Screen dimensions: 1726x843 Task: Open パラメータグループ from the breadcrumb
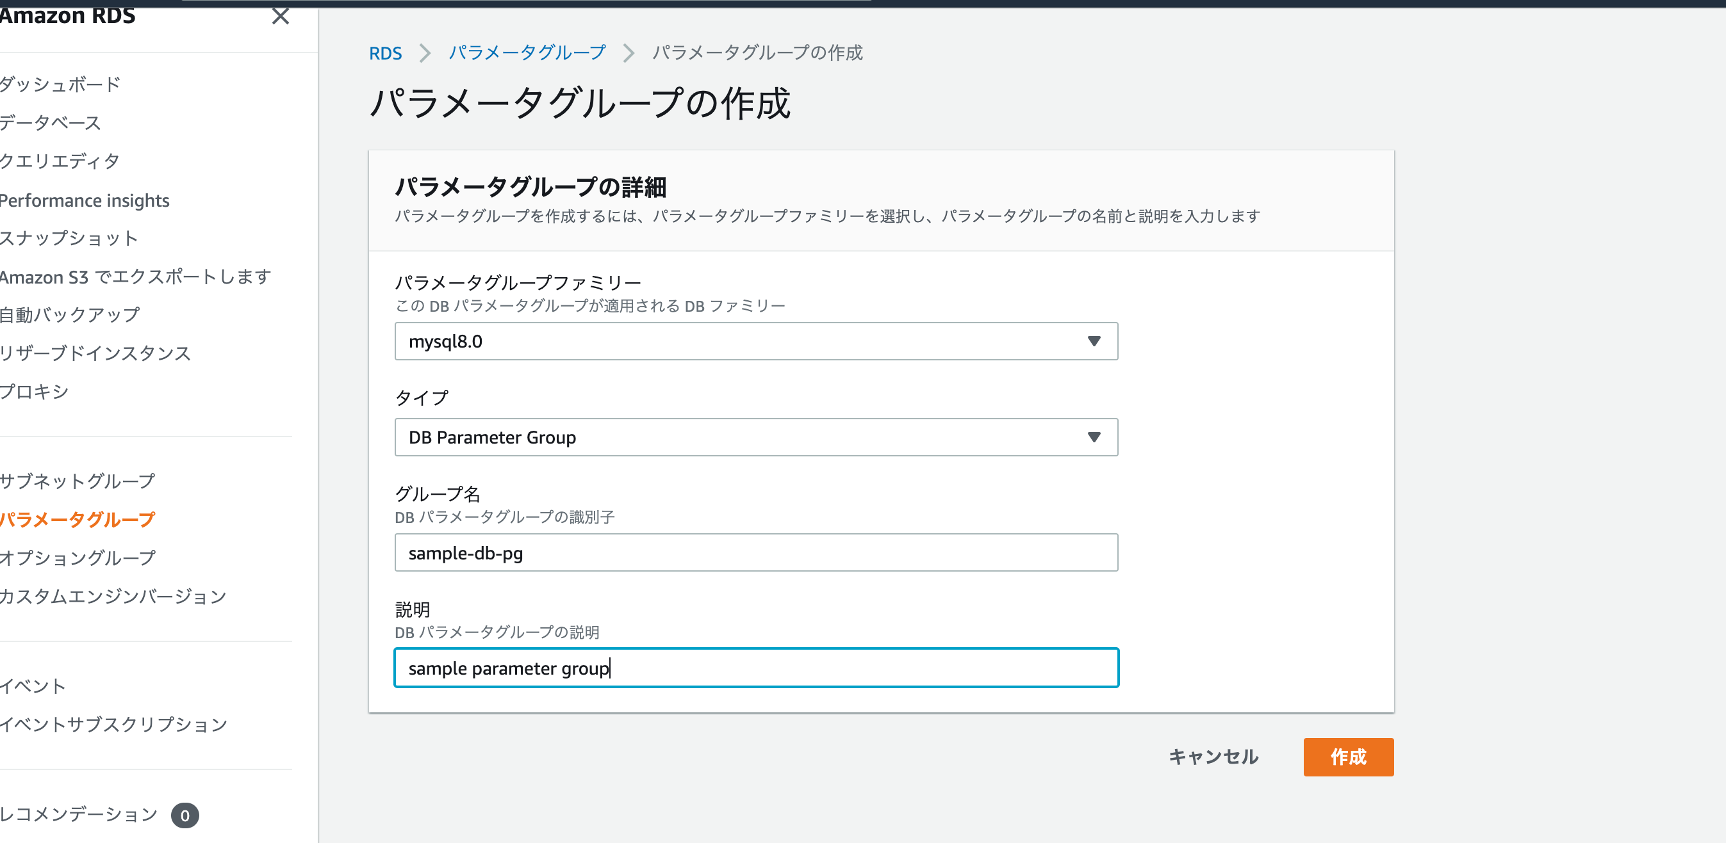[x=529, y=53]
